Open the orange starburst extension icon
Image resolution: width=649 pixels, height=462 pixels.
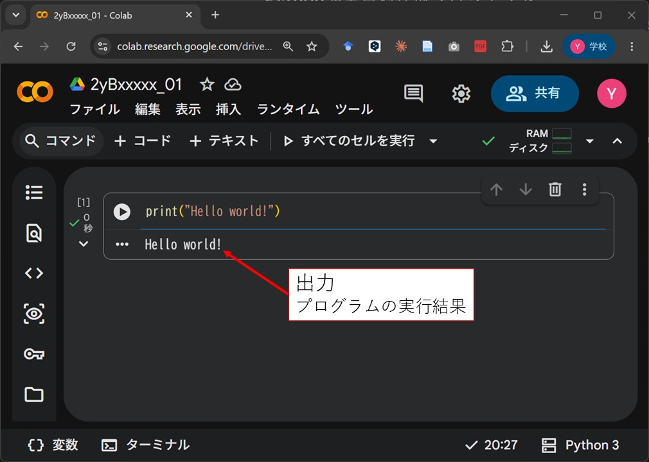pyautogui.click(x=401, y=46)
